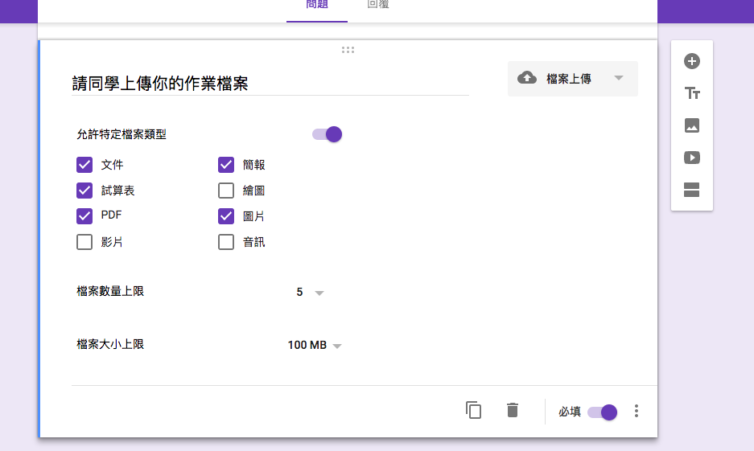Image resolution: width=754 pixels, height=451 pixels.
Task: Check the 影片 checkbox
Action: click(84, 242)
